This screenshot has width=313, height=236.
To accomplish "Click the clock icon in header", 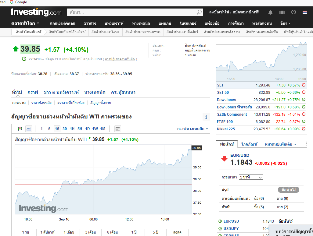I will click(x=293, y=12).
